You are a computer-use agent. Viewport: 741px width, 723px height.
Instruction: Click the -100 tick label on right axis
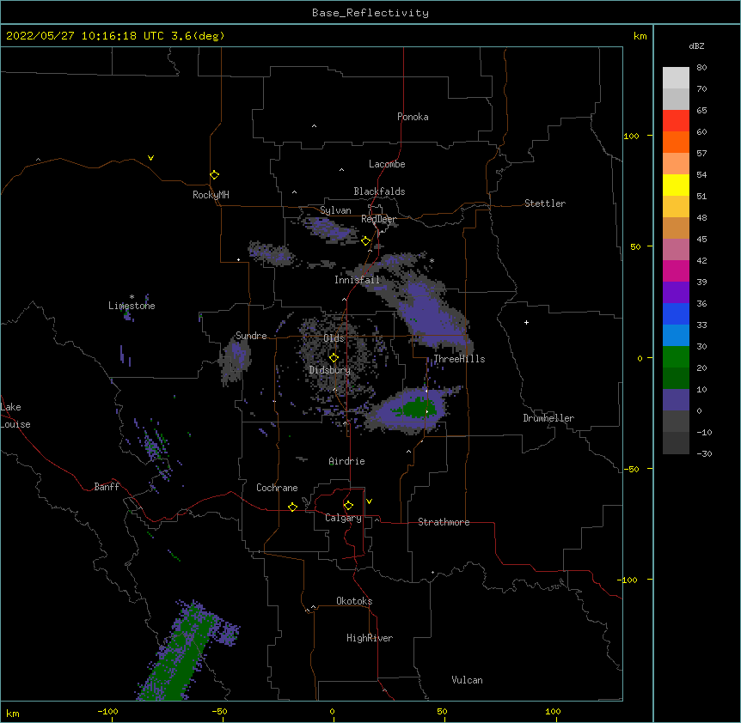(628, 580)
